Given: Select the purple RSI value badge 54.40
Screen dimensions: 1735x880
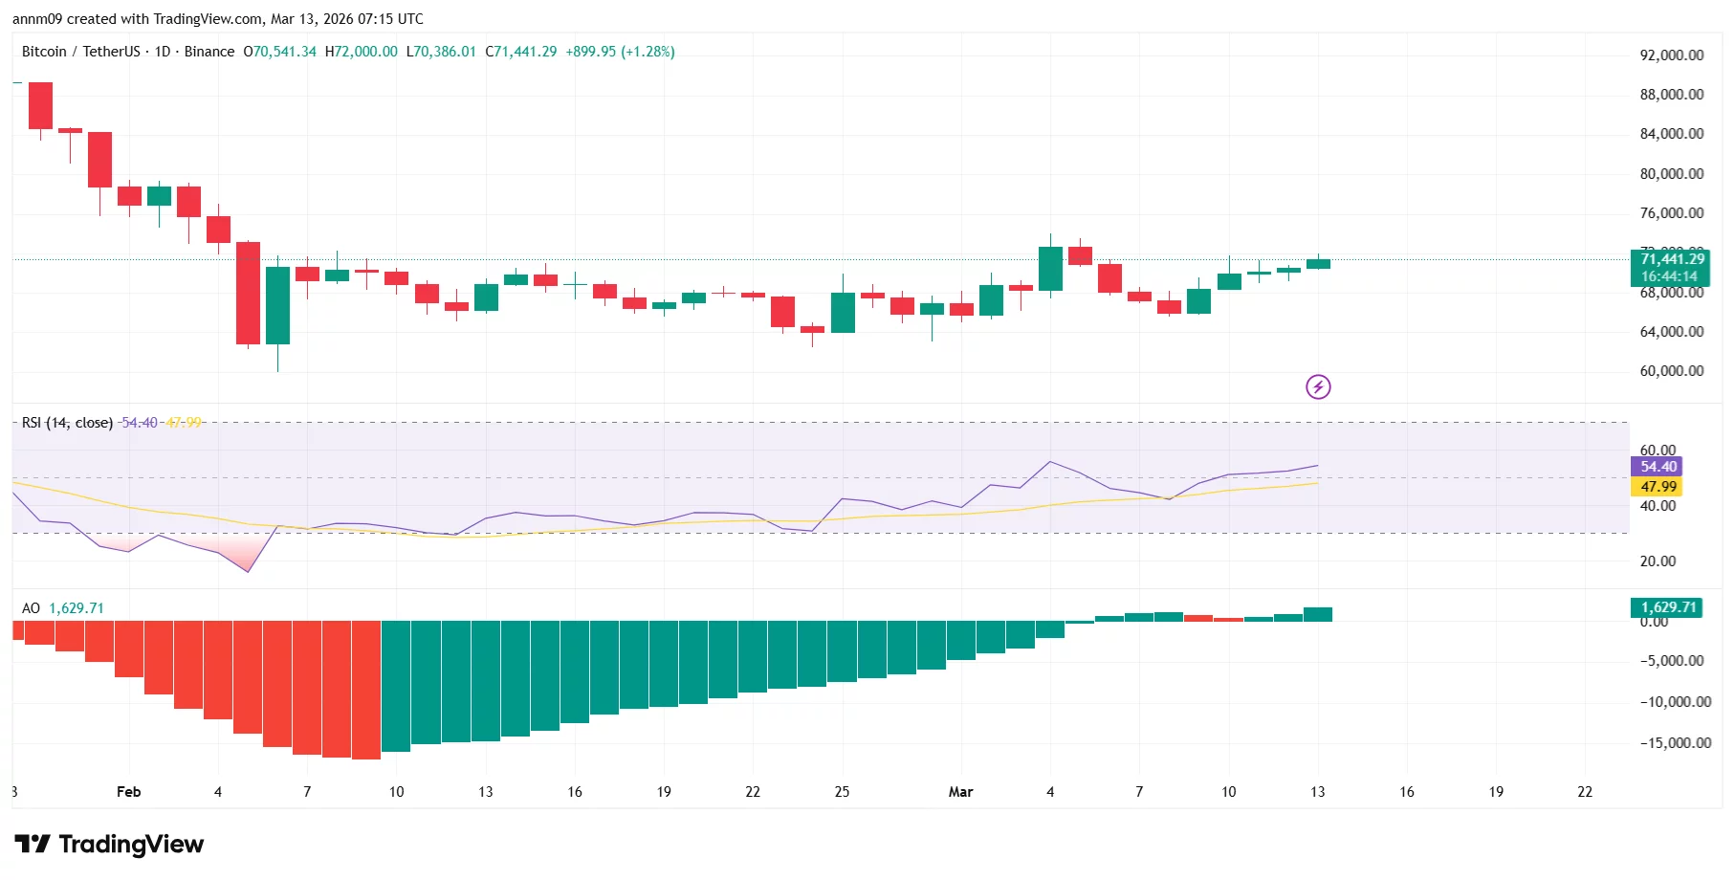Looking at the screenshot, I should pyautogui.click(x=1655, y=467).
